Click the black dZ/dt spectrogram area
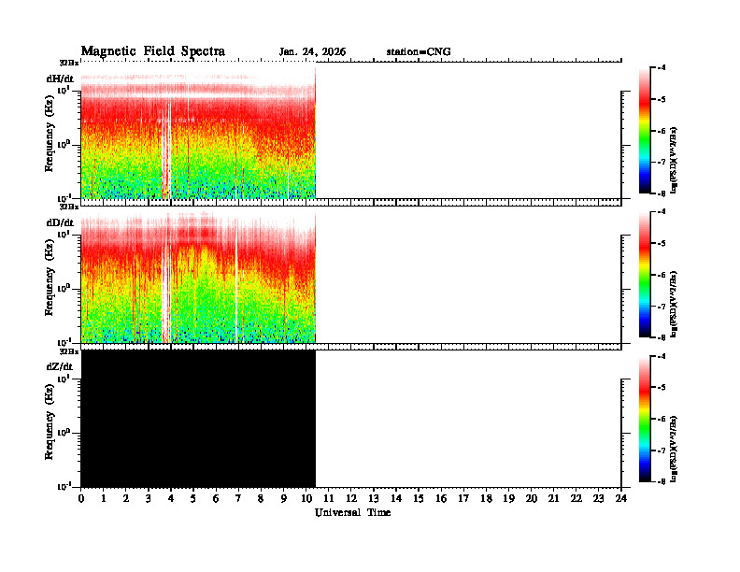Viewport: 740px width, 572px height. coord(198,419)
